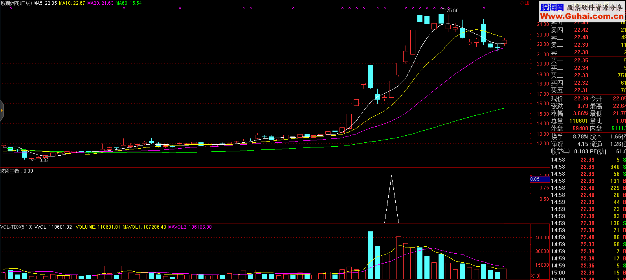Click the X10 volume scale button

tap(535, 276)
